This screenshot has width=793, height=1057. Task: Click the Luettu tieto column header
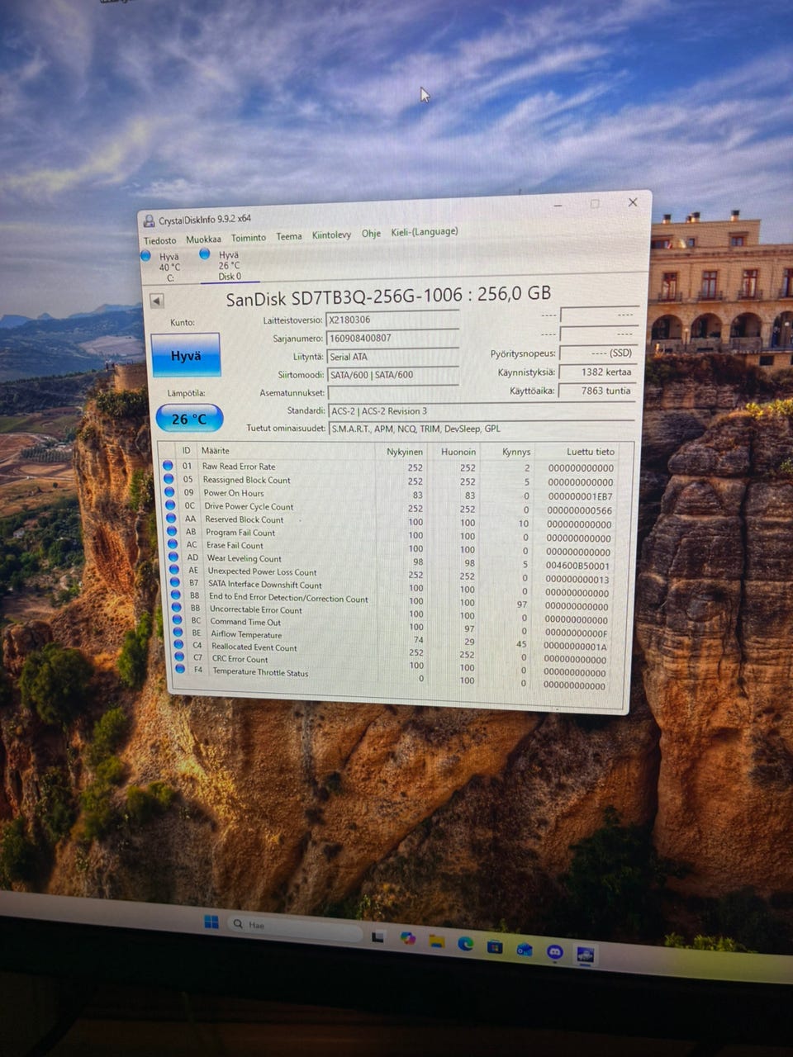pyautogui.click(x=591, y=452)
